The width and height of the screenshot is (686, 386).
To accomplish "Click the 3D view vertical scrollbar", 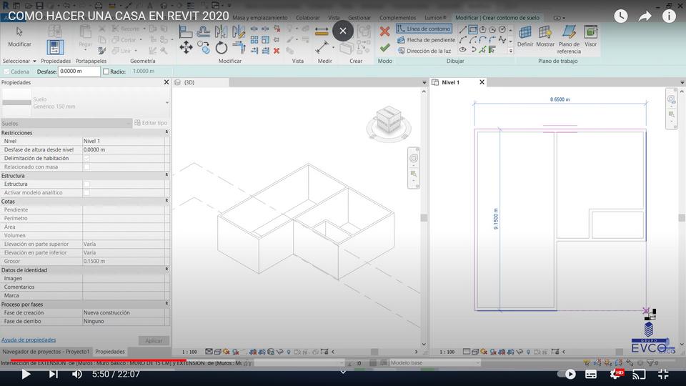I will click(x=424, y=217).
